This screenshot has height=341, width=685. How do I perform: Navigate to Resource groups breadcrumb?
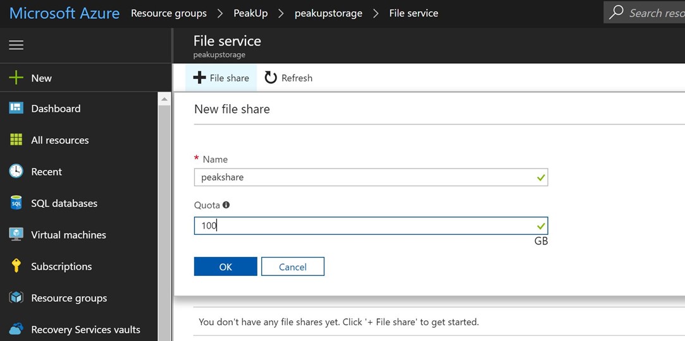click(169, 13)
